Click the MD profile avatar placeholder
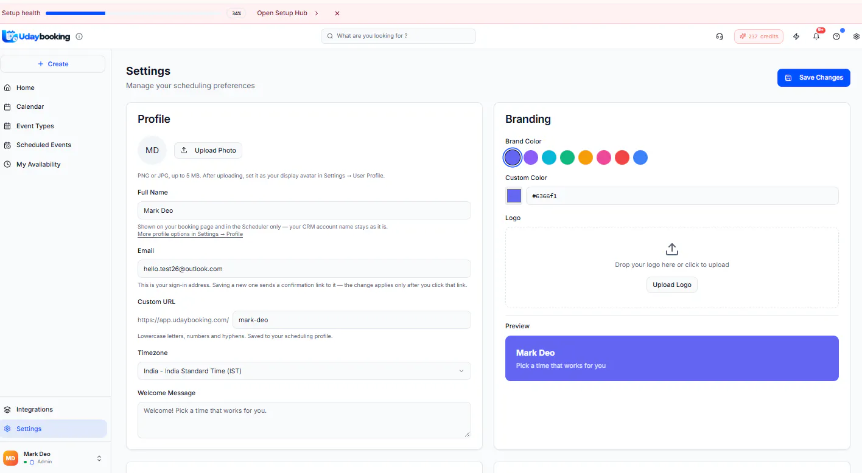This screenshot has height=473, width=862. pos(152,150)
